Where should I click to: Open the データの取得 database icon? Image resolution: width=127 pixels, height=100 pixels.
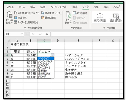pos(10,15)
